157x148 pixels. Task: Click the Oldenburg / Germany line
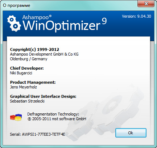29,59
